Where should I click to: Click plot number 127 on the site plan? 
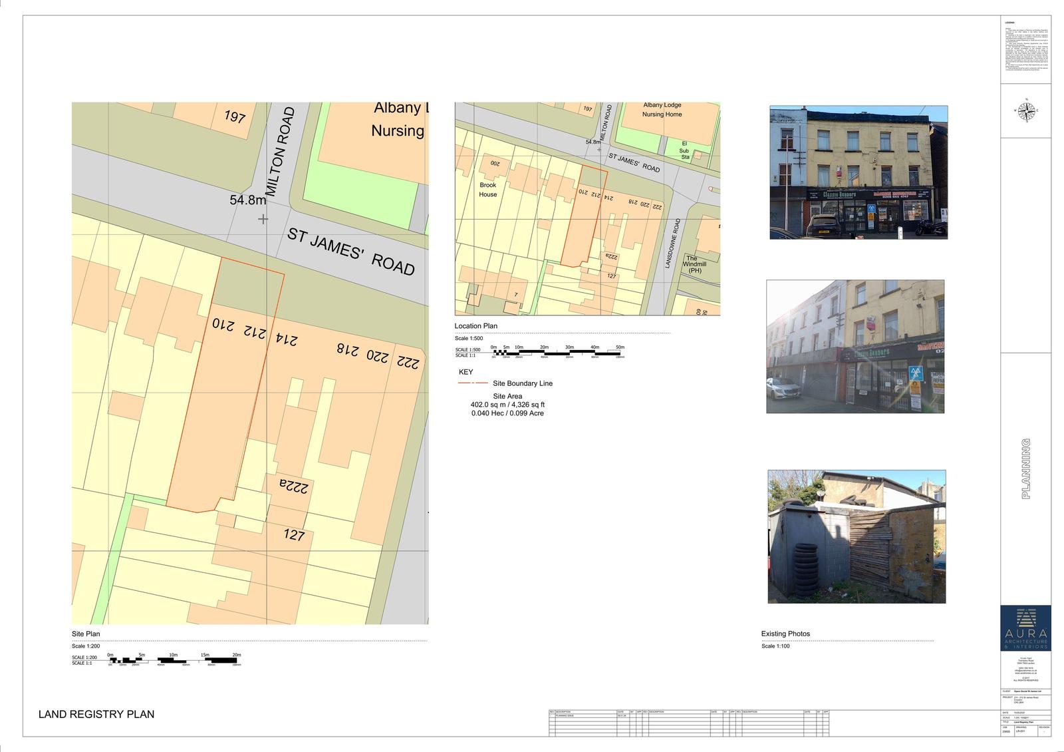[x=294, y=534]
